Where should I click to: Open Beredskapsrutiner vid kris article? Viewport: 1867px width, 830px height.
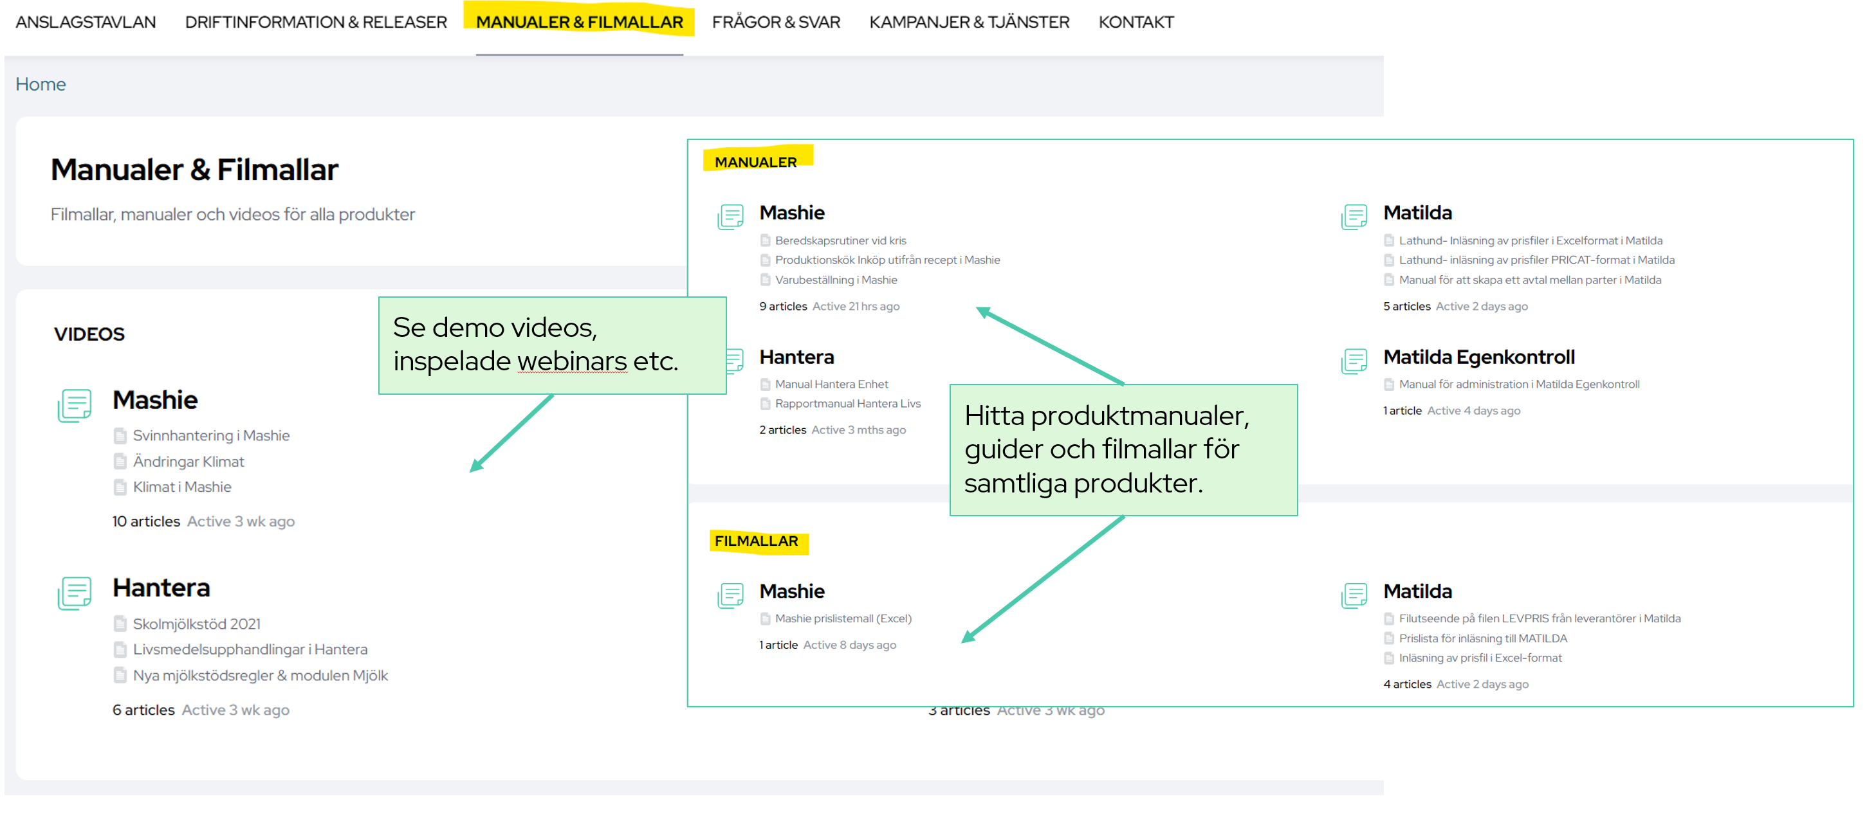pyautogui.click(x=840, y=240)
